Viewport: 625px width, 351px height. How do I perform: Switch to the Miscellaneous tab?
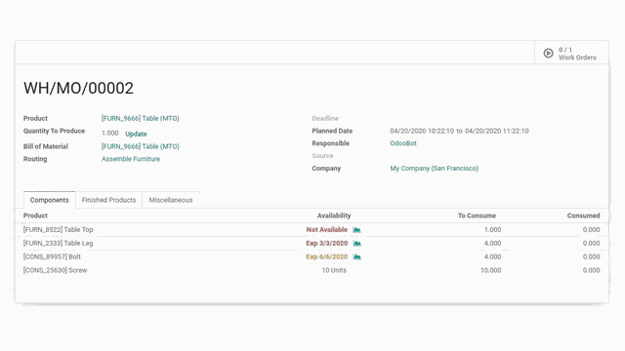click(171, 200)
